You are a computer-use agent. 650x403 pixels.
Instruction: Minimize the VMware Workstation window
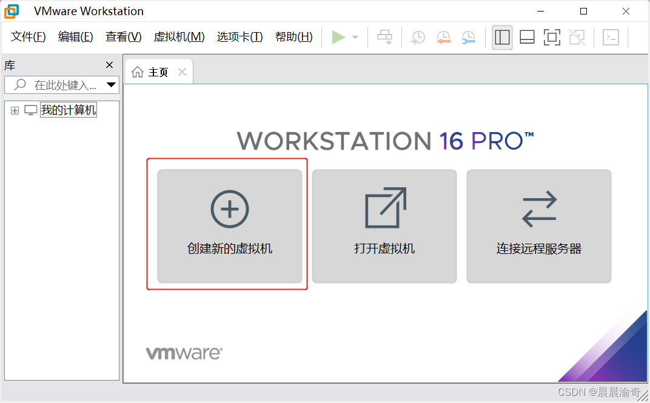541,11
